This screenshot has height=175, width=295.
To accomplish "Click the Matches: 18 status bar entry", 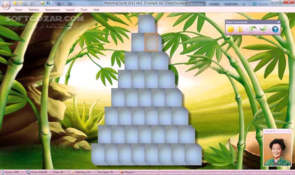I will coord(82,172).
